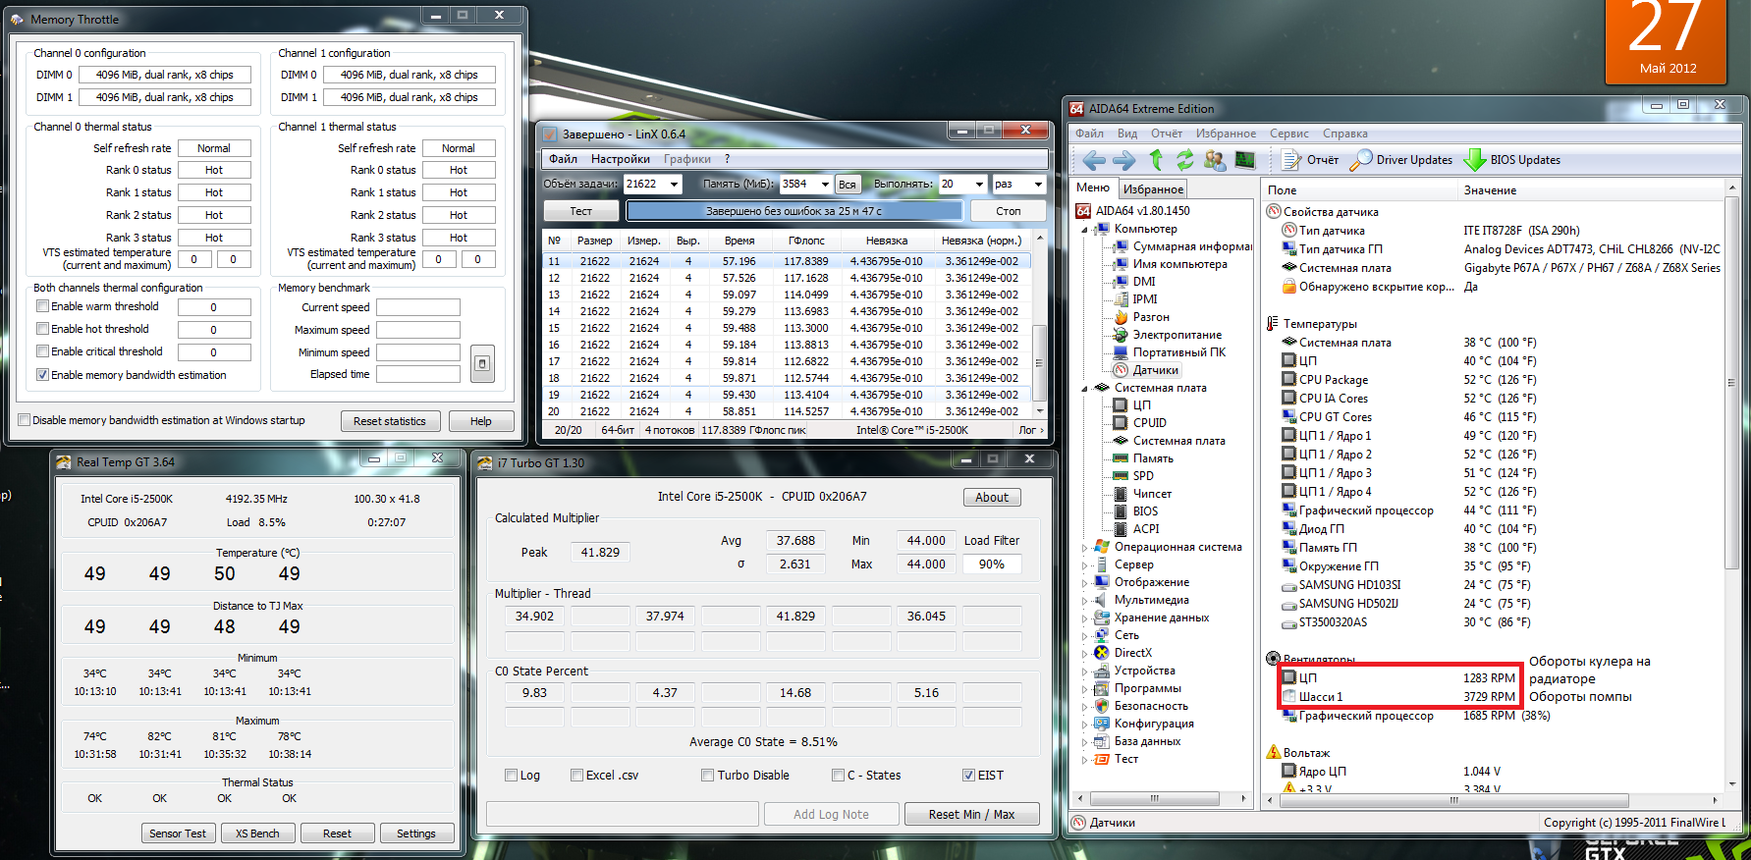Enable critical threshold checkbox
The image size is (1751, 860).
point(42,351)
